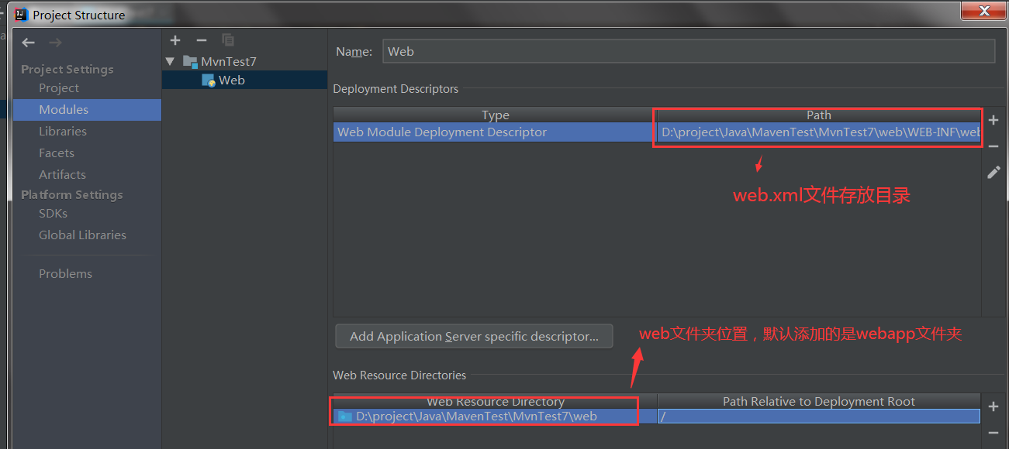Add a new module with plus icon
The image size is (1009, 449).
175,40
